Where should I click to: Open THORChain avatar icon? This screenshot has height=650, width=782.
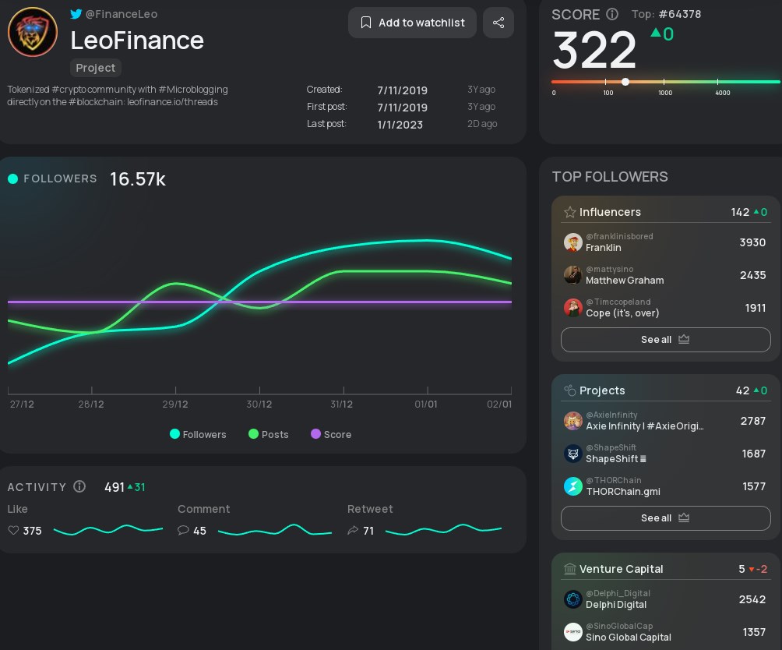pos(573,486)
